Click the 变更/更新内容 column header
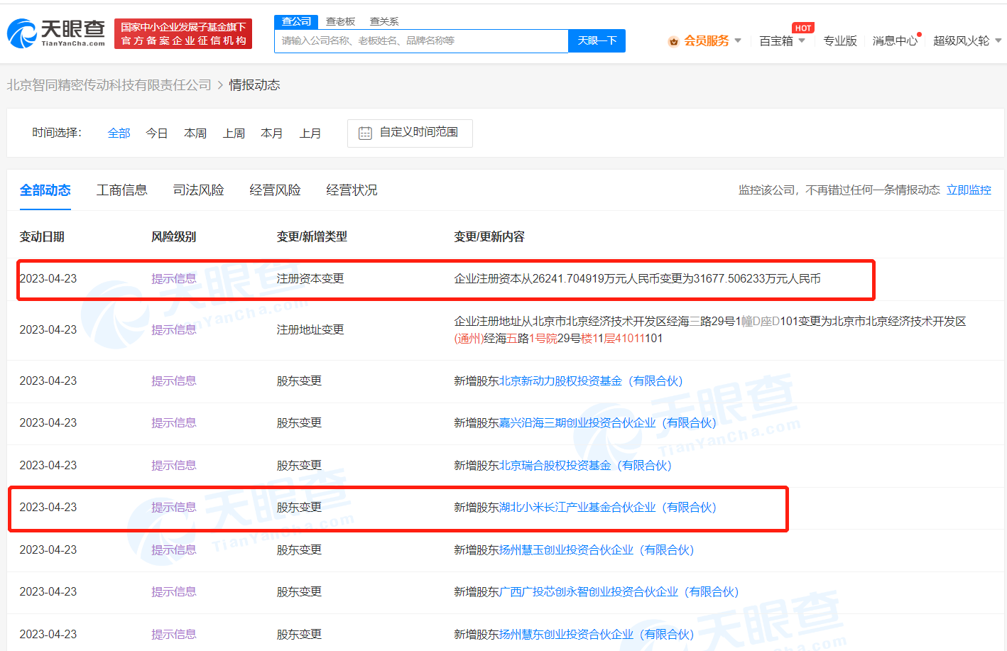The image size is (1007, 651). [489, 237]
